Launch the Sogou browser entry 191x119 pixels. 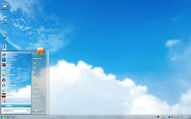16,85
